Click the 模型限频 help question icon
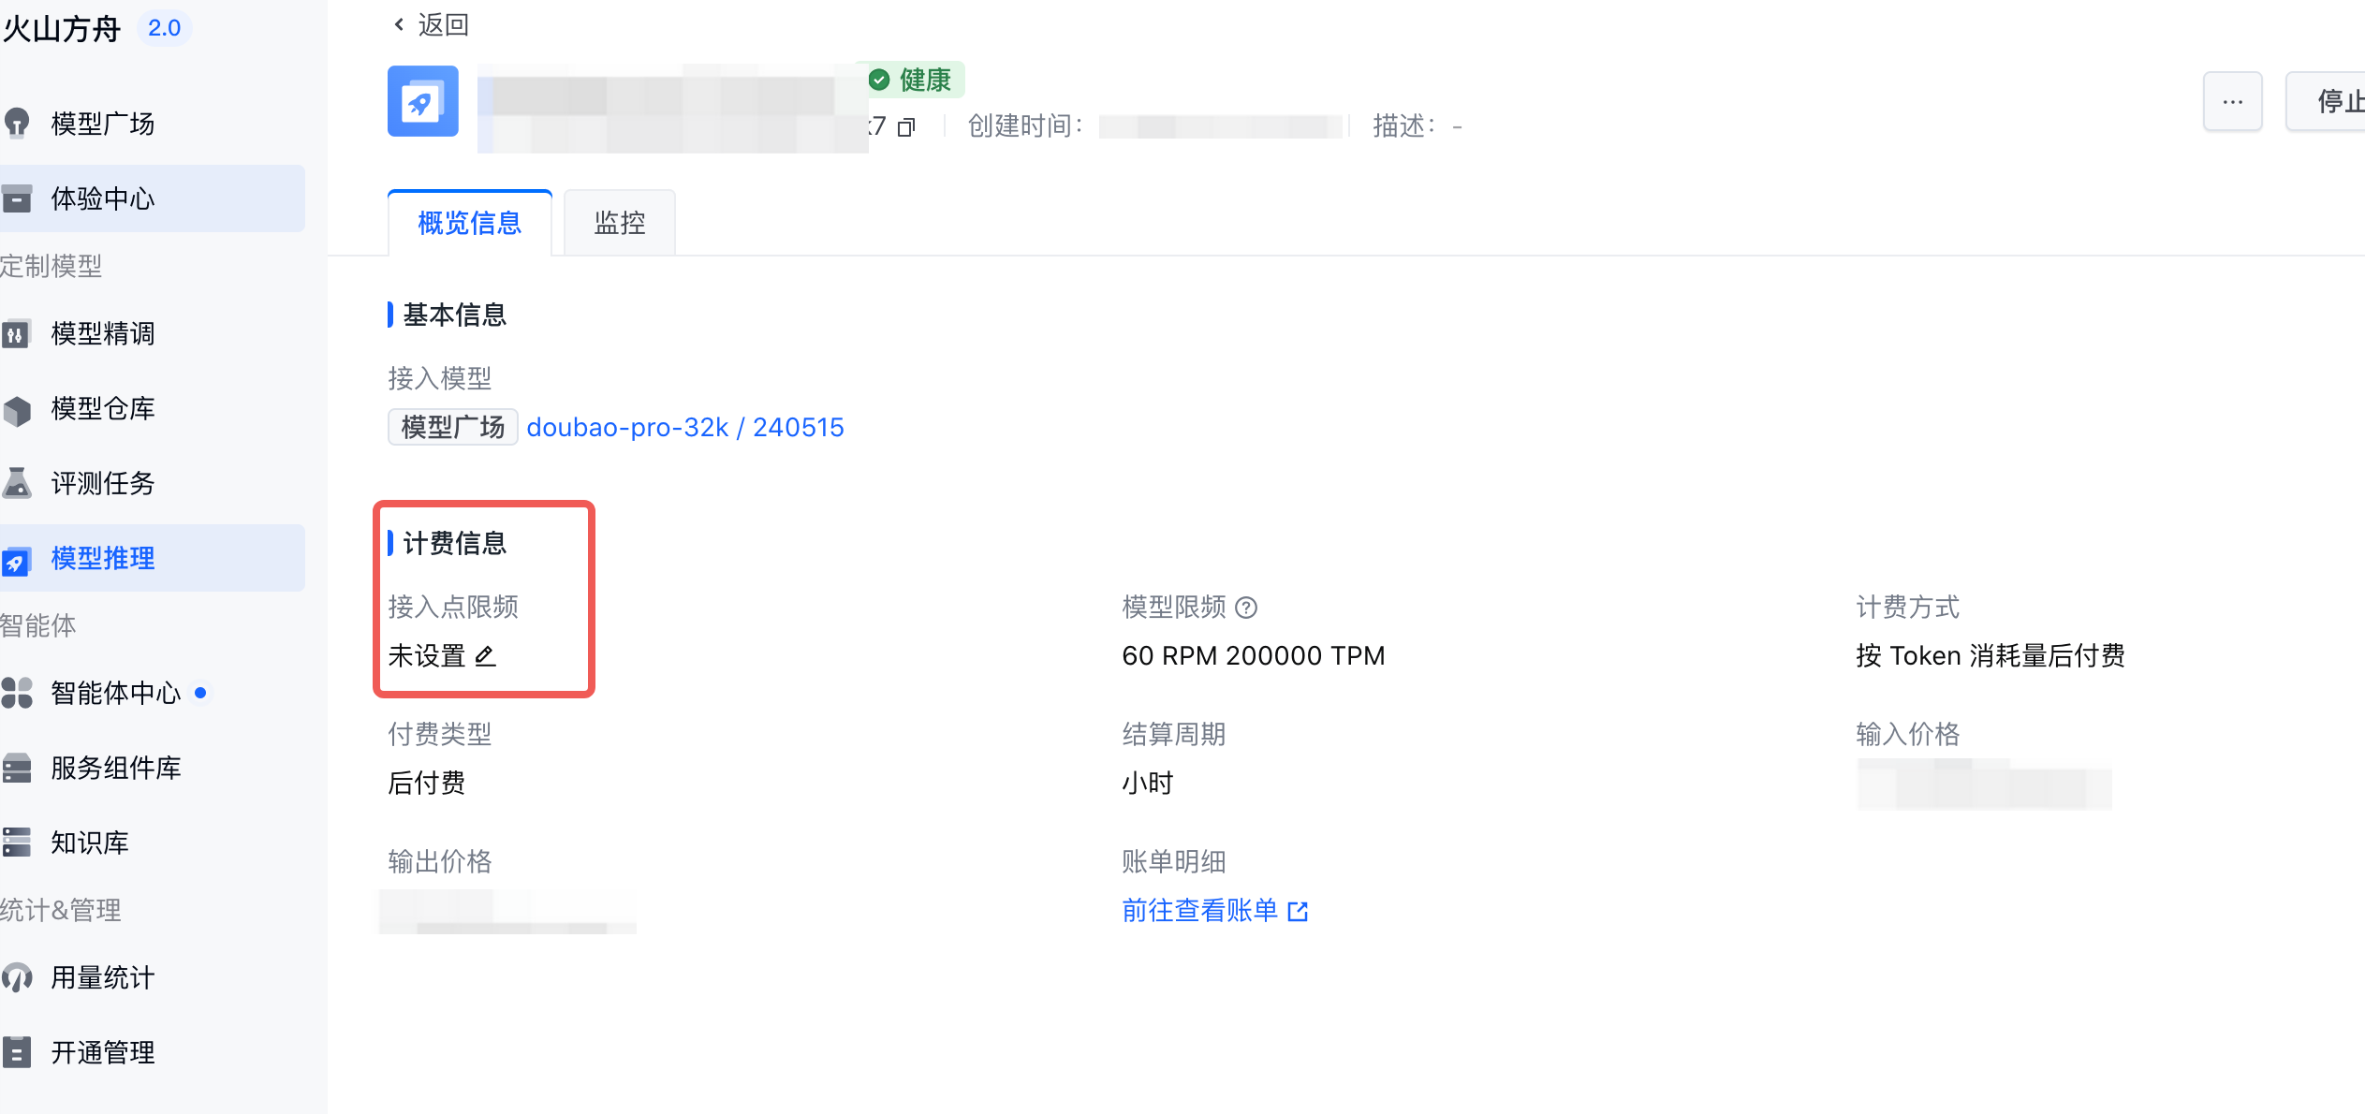The image size is (2365, 1114). [x=1246, y=608]
